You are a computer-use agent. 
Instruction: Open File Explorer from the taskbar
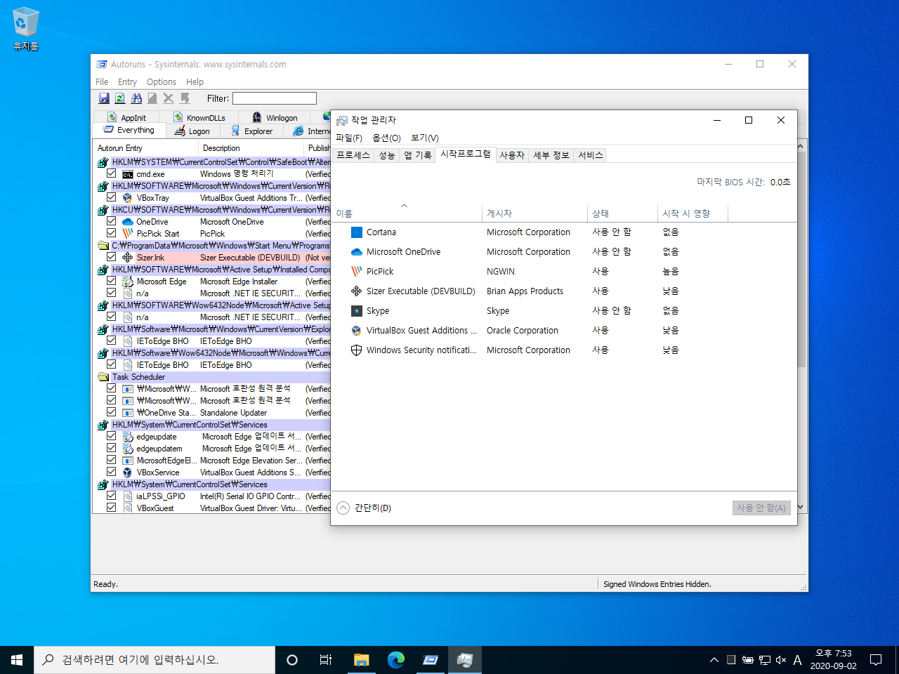pos(361,660)
